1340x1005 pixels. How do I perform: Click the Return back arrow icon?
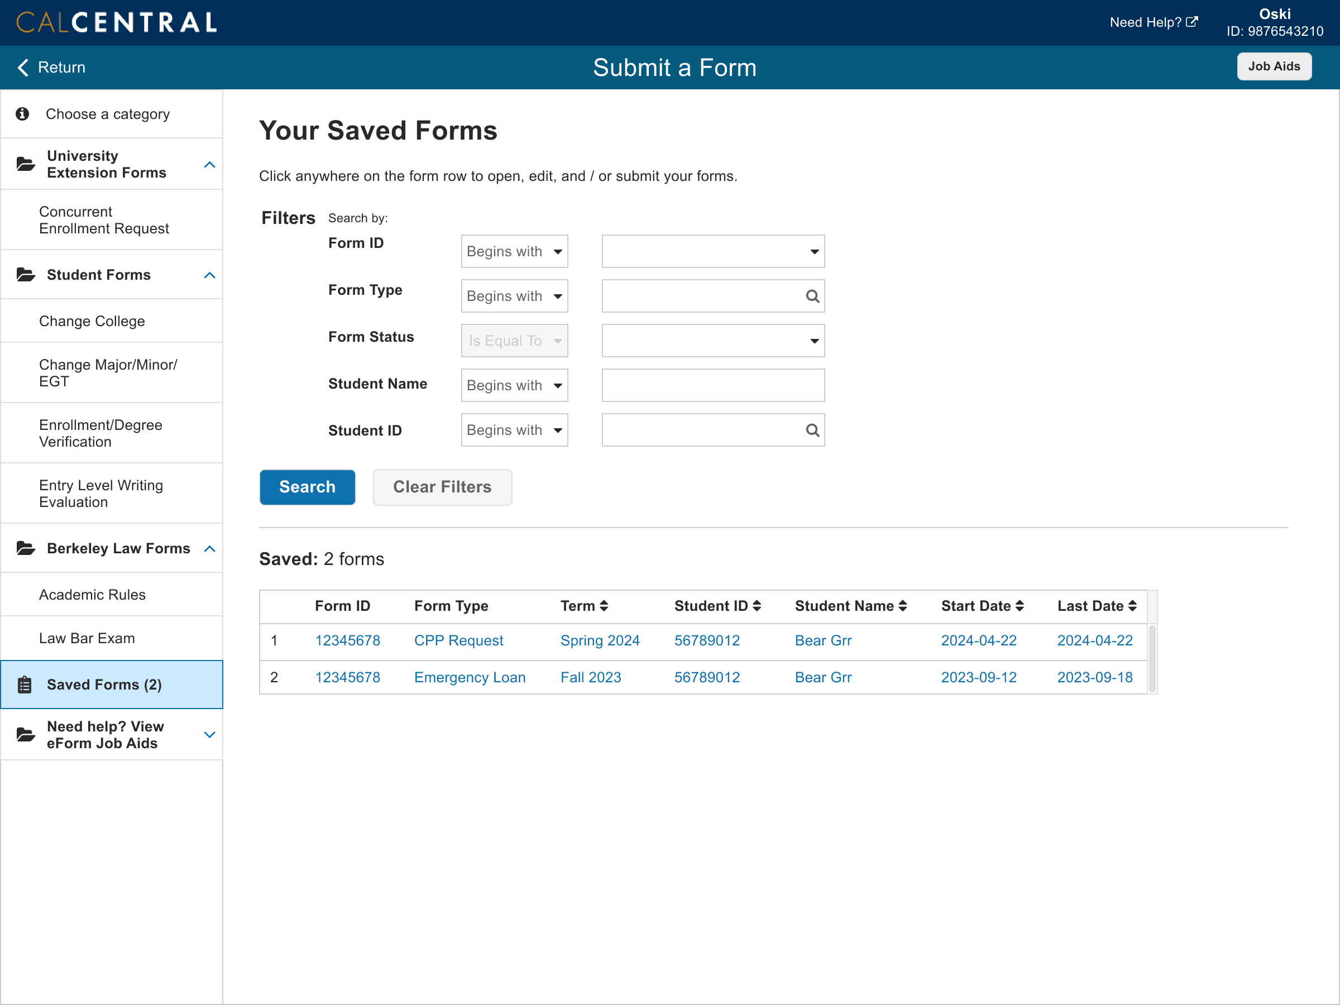(x=23, y=67)
